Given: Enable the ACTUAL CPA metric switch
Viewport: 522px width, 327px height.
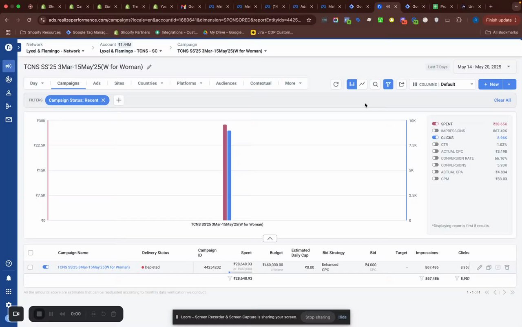Looking at the screenshot, I should click(x=435, y=172).
